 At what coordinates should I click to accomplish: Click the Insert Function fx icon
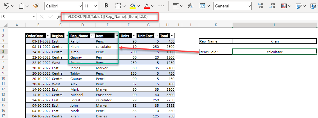point(59,17)
